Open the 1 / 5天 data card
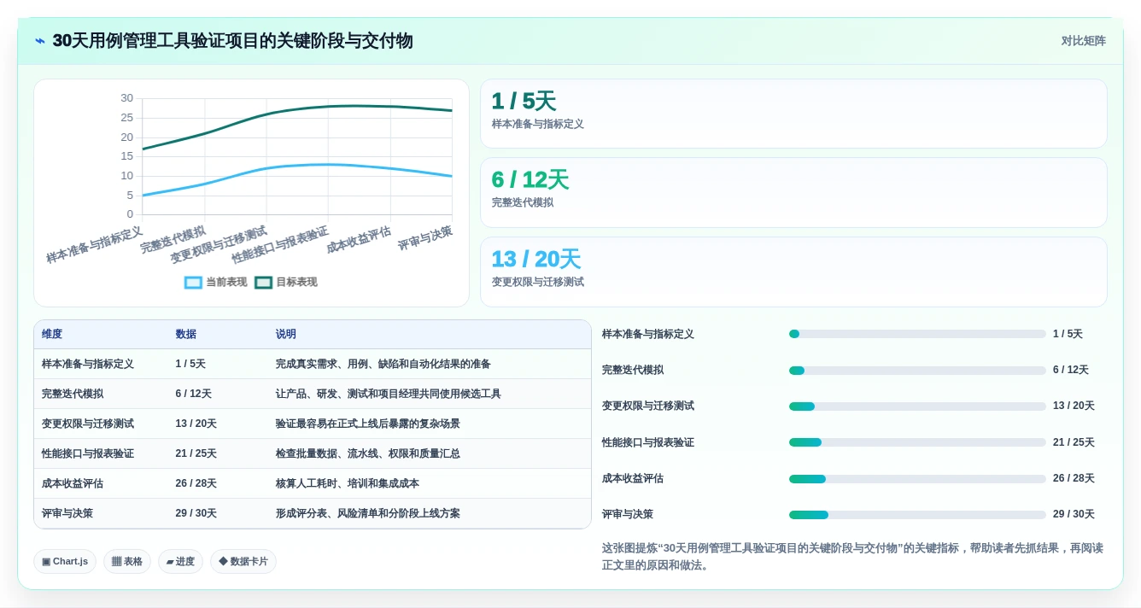1141x608 pixels. 793,114
